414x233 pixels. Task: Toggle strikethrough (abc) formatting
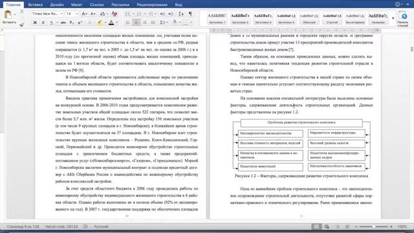click(x=63, y=23)
